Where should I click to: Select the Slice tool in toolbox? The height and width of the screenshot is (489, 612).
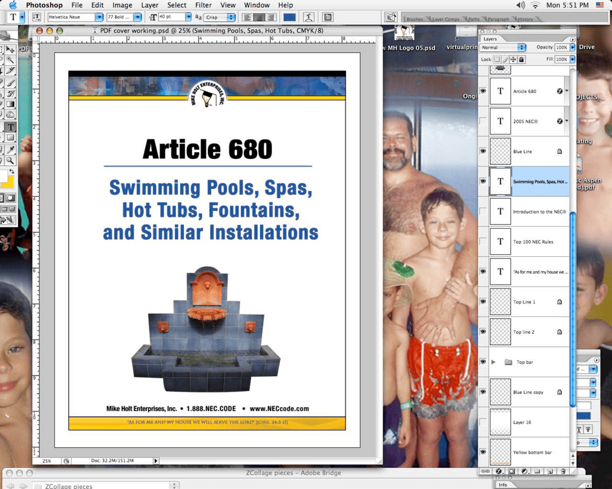click(x=10, y=70)
